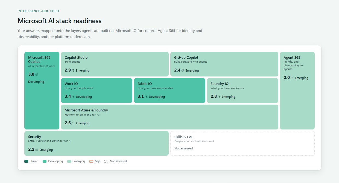Click 'AI in the flow of work' subtitle
Image resolution: width=339 pixels, height=183 pixels.
point(42,66)
